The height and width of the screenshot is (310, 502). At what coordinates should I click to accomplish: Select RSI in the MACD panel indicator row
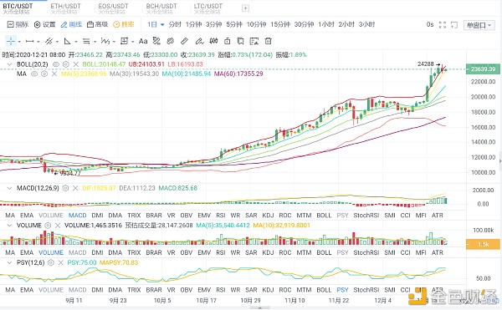[221, 216]
